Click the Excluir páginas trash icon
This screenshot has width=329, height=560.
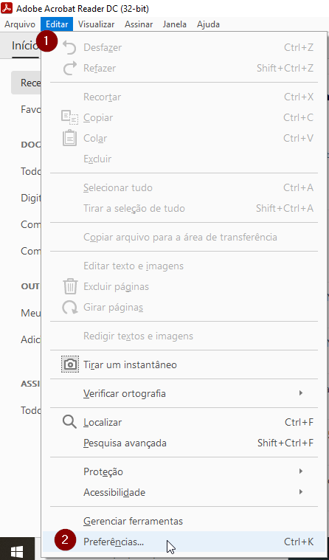click(70, 286)
